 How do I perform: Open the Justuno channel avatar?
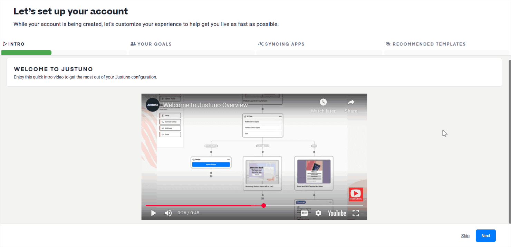click(x=152, y=105)
